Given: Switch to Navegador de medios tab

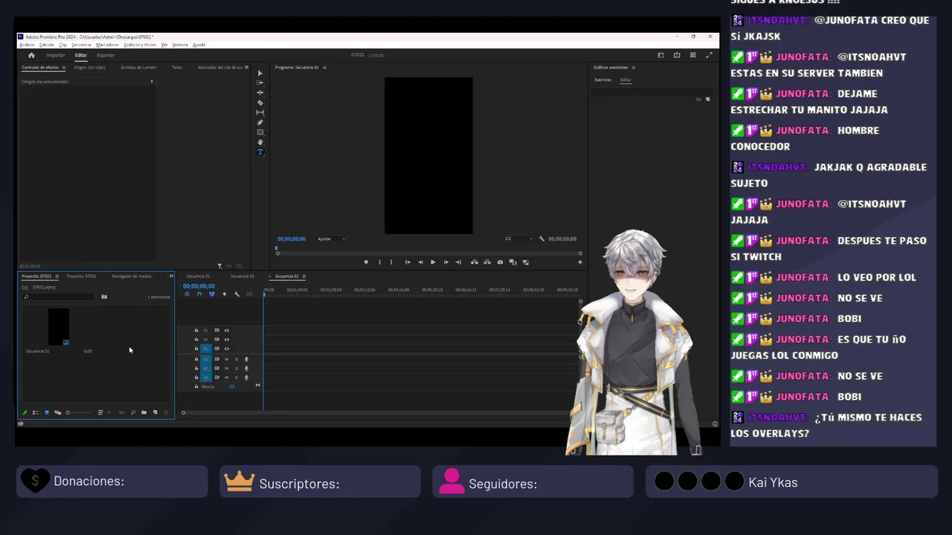Looking at the screenshot, I should [x=132, y=276].
